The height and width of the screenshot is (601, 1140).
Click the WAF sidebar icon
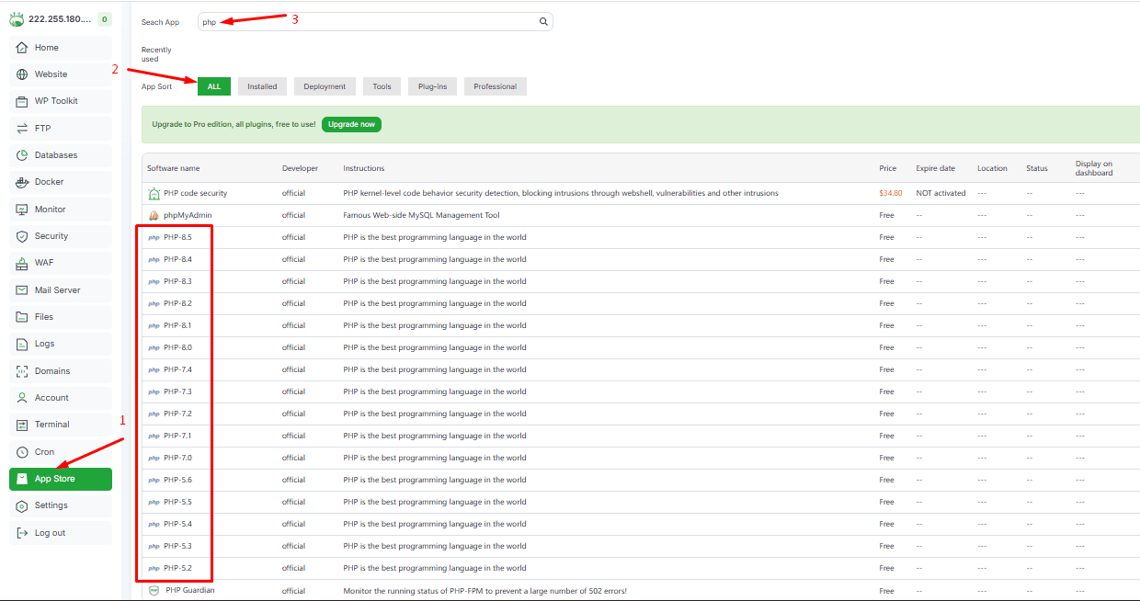(22, 263)
